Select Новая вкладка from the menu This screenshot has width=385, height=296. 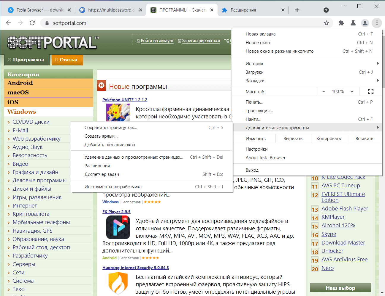[307, 34]
